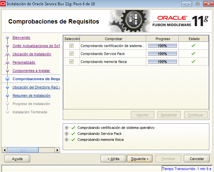
Task: Expand the Comprobando Service Pack tree node
Action: click(66, 134)
